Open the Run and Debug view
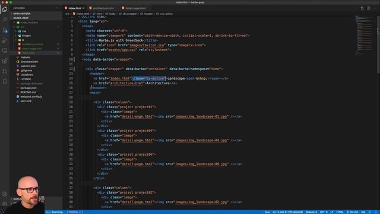The width and height of the screenshot is (380, 214). pos(5,40)
